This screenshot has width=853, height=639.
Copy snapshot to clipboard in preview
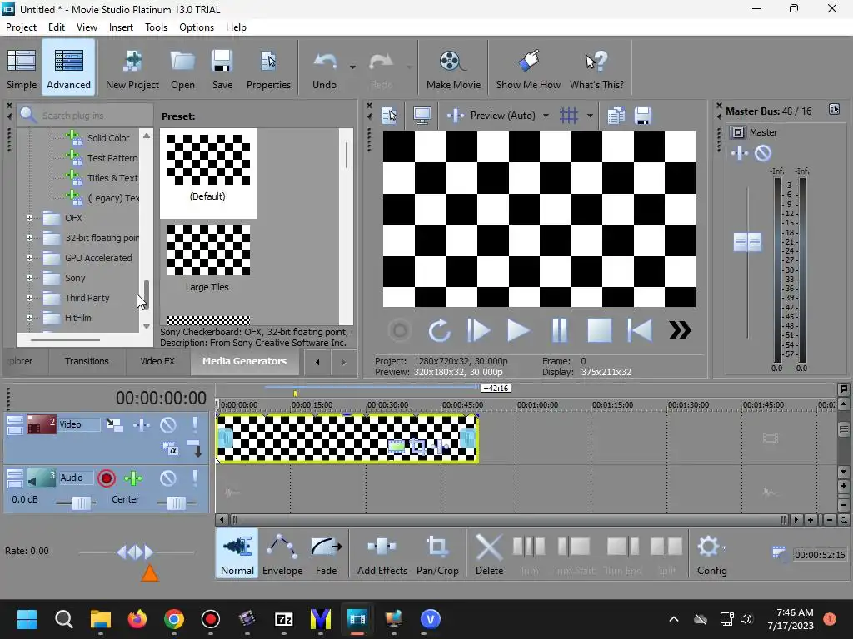(616, 115)
